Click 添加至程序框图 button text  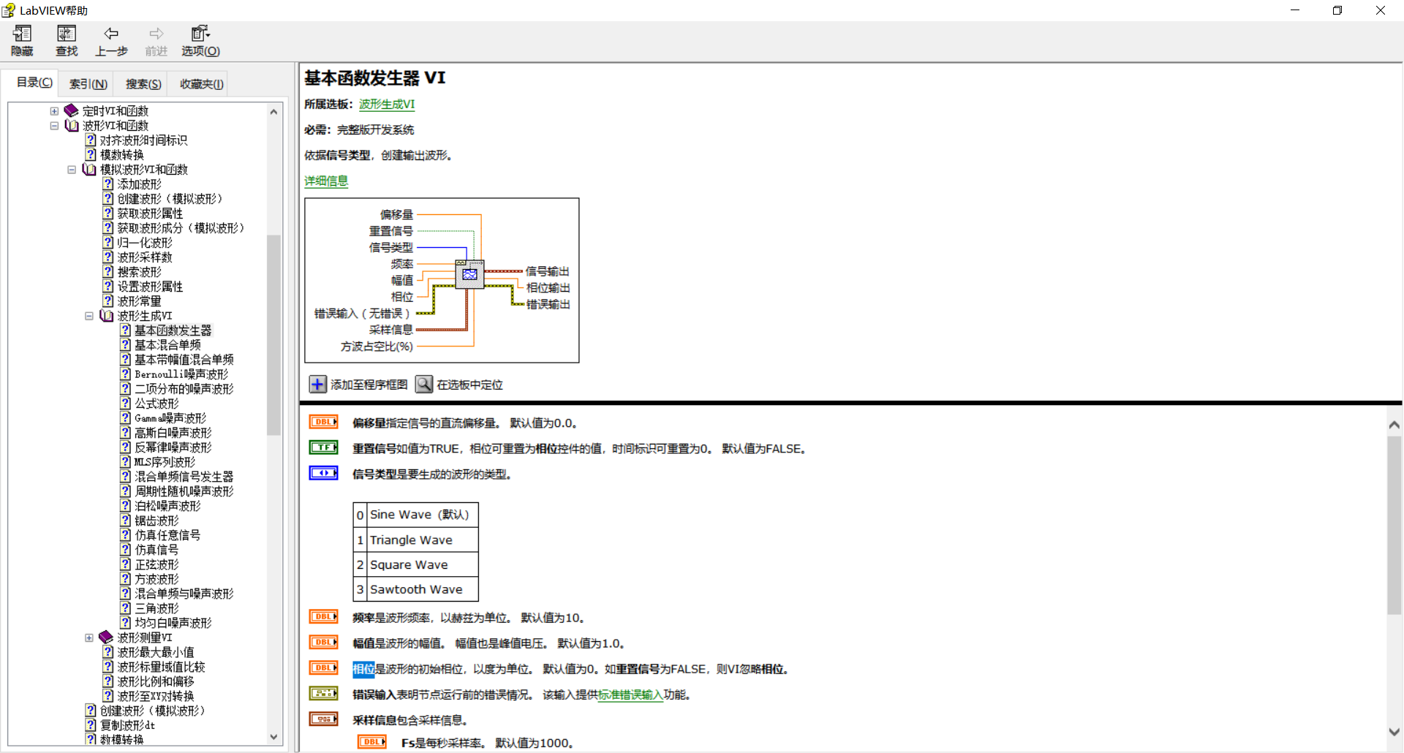tap(369, 385)
